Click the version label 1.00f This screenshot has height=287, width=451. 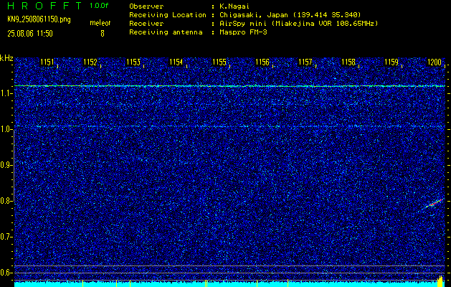(99, 6)
